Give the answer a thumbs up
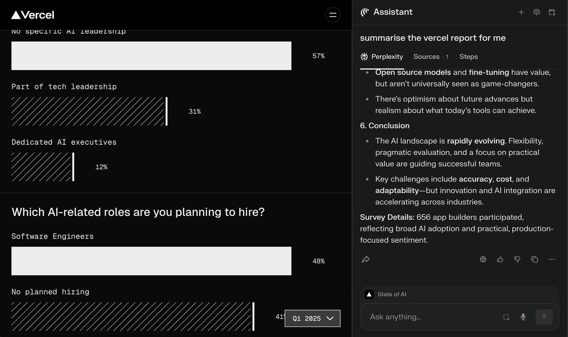 (500, 259)
